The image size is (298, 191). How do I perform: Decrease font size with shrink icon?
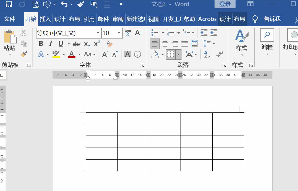tap(115, 55)
